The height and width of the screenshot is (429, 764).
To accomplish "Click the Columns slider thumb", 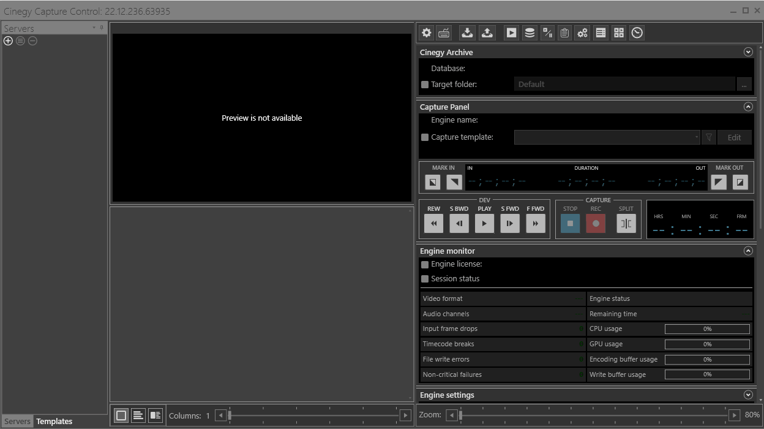I will 230,416.
